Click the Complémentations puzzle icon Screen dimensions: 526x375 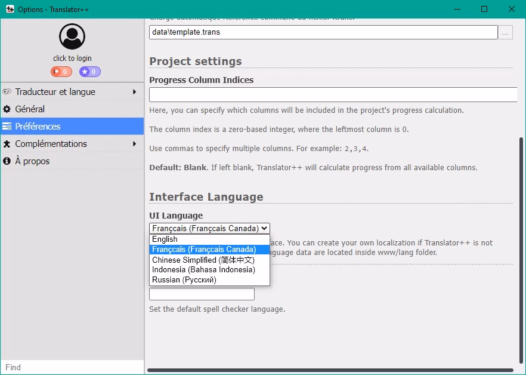(x=7, y=144)
